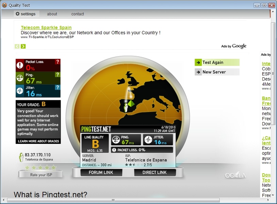
Task: Click the Ping help question mark
Action: [58, 74]
